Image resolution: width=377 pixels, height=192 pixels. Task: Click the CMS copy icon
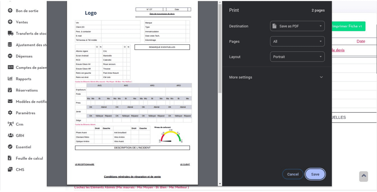[x=10, y=169]
